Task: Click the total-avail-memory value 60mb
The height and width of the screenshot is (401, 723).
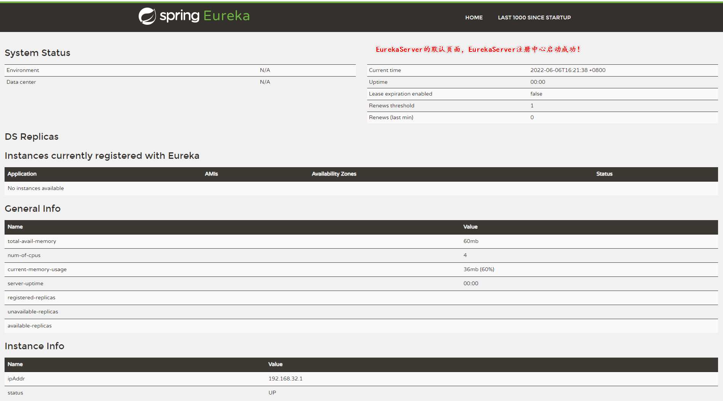Action: point(471,241)
